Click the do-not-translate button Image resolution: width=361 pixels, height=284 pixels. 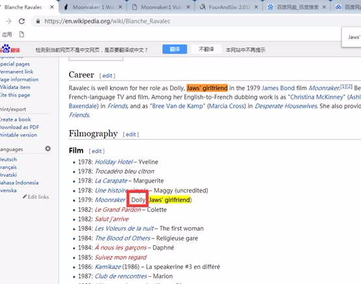point(207,49)
